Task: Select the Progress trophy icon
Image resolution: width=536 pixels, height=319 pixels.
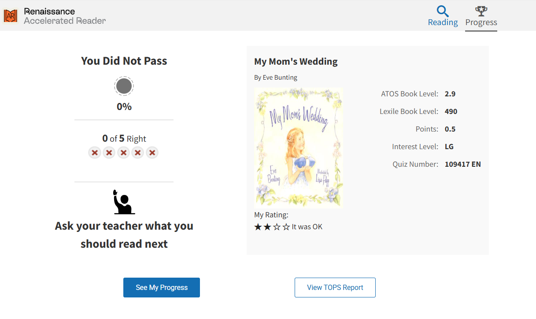Action: tap(481, 11)
